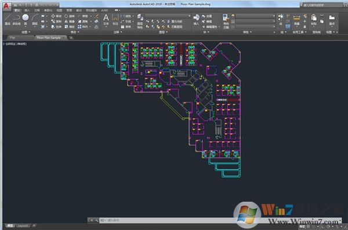Expand the Block panel title arrow

[208, 32]
